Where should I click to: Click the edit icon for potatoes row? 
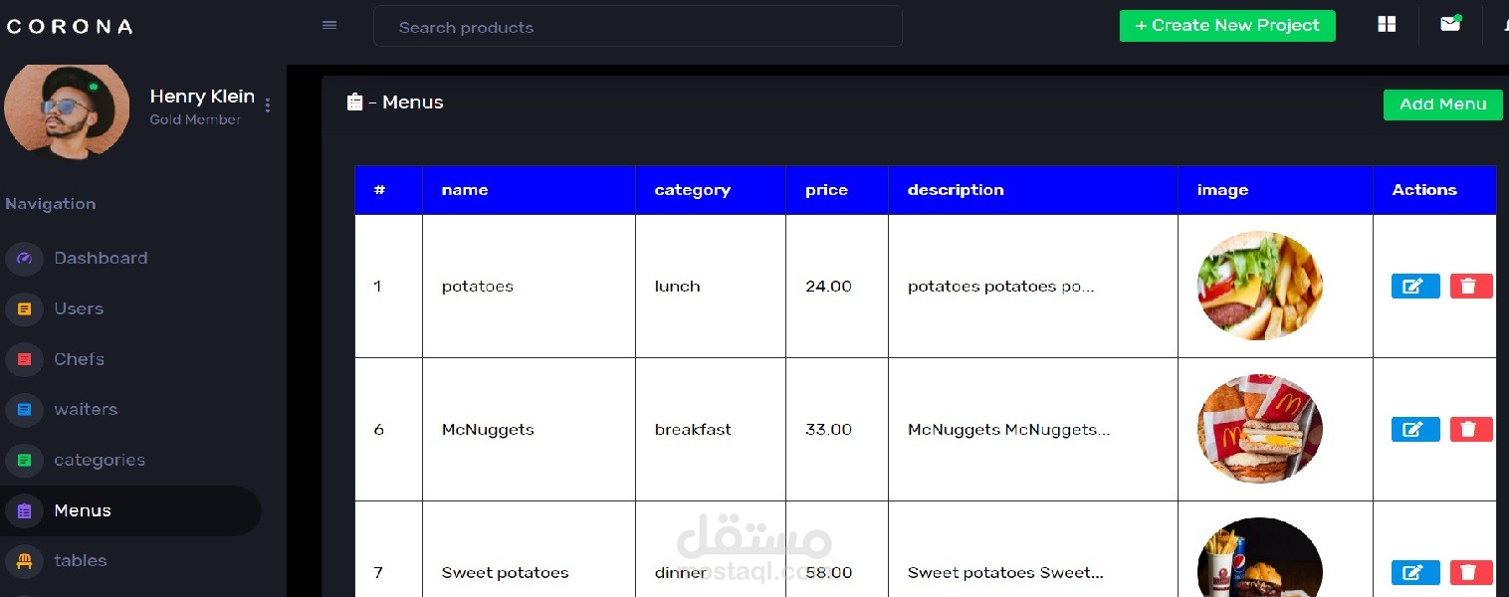click(x=1414, y=287)
